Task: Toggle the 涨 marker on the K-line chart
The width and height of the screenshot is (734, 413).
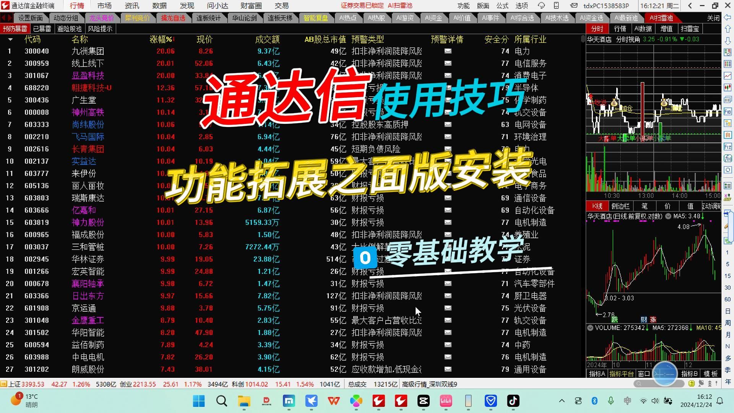Action: [x=653, y=319]
